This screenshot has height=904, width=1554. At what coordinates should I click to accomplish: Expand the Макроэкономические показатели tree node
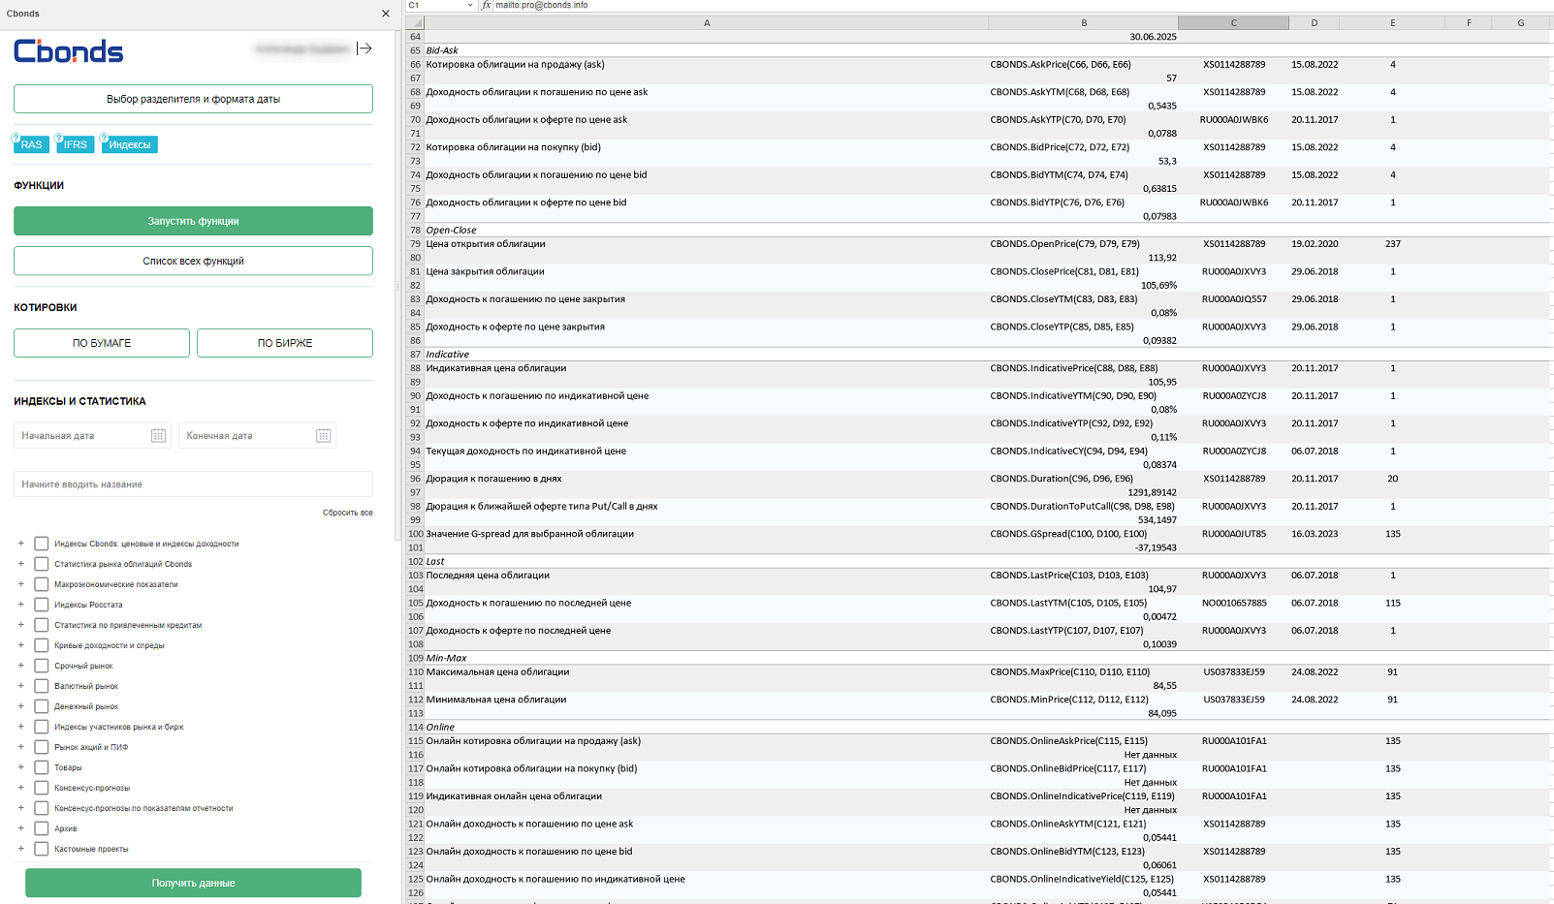(x=20, y=584)
